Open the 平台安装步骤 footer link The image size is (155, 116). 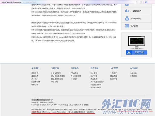(76, 76)
